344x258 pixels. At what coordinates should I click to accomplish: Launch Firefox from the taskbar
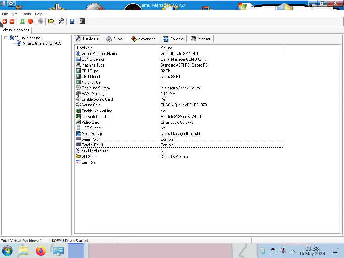tap(41, 251)
